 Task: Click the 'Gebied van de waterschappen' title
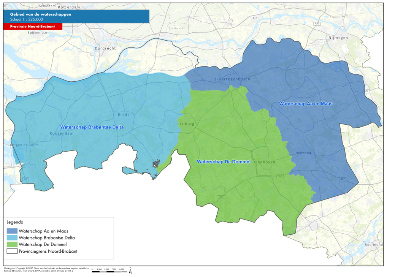coord(41,14)
